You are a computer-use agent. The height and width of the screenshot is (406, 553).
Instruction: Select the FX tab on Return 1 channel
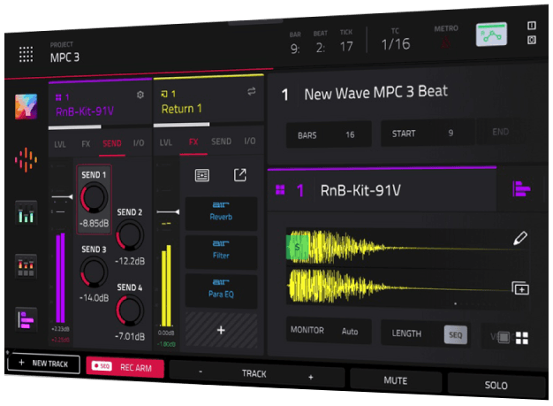[x=193, y=142]
